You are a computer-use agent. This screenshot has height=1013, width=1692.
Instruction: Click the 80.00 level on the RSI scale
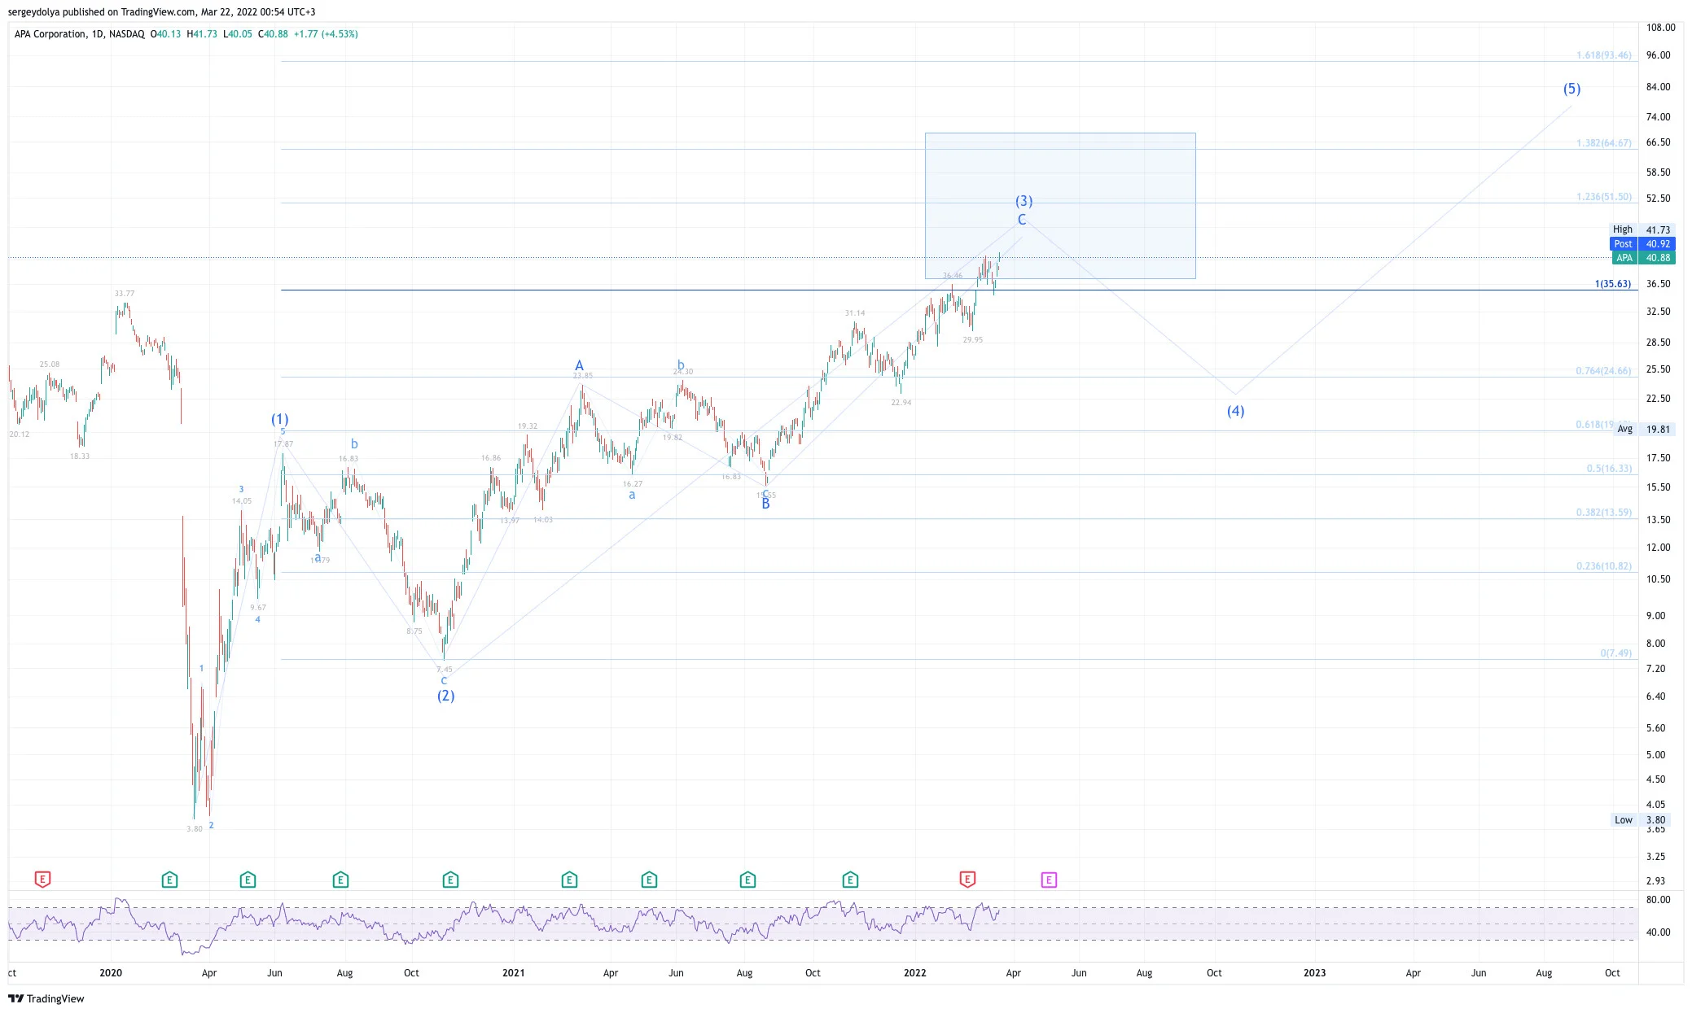(x=1658, y=900)
